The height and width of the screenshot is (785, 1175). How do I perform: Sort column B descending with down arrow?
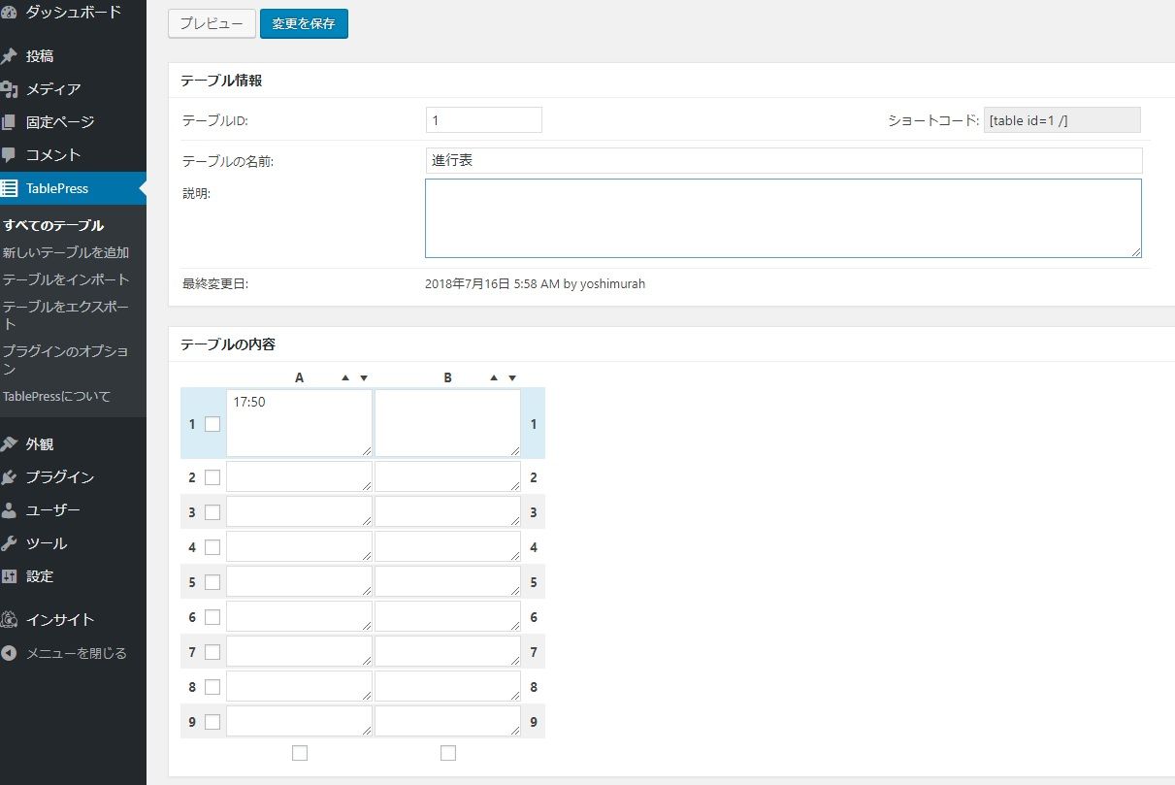click(x=512, y=378)
